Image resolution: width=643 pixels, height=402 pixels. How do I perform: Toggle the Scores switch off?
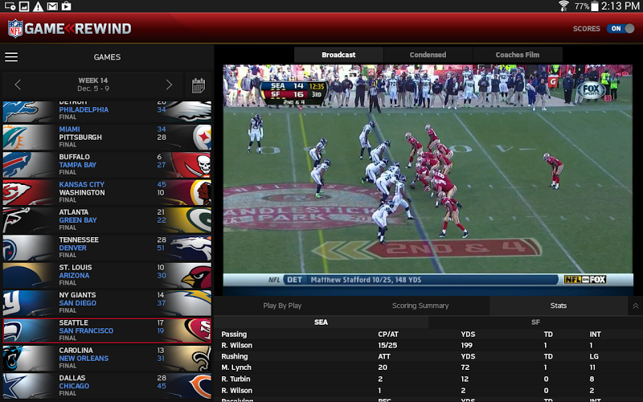tap(620, 28)
